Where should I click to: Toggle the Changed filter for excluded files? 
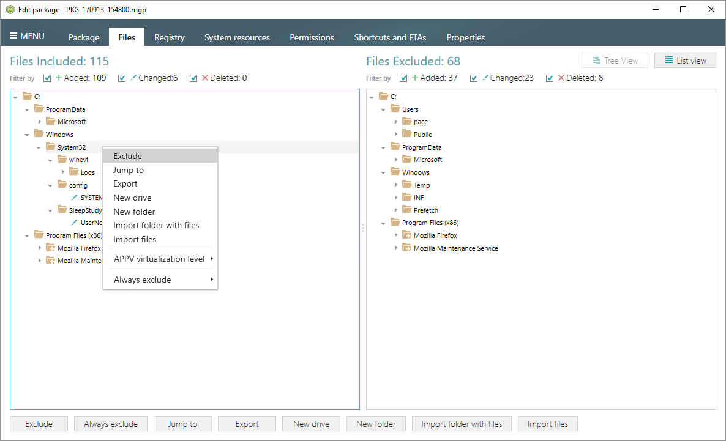[474, 78]
